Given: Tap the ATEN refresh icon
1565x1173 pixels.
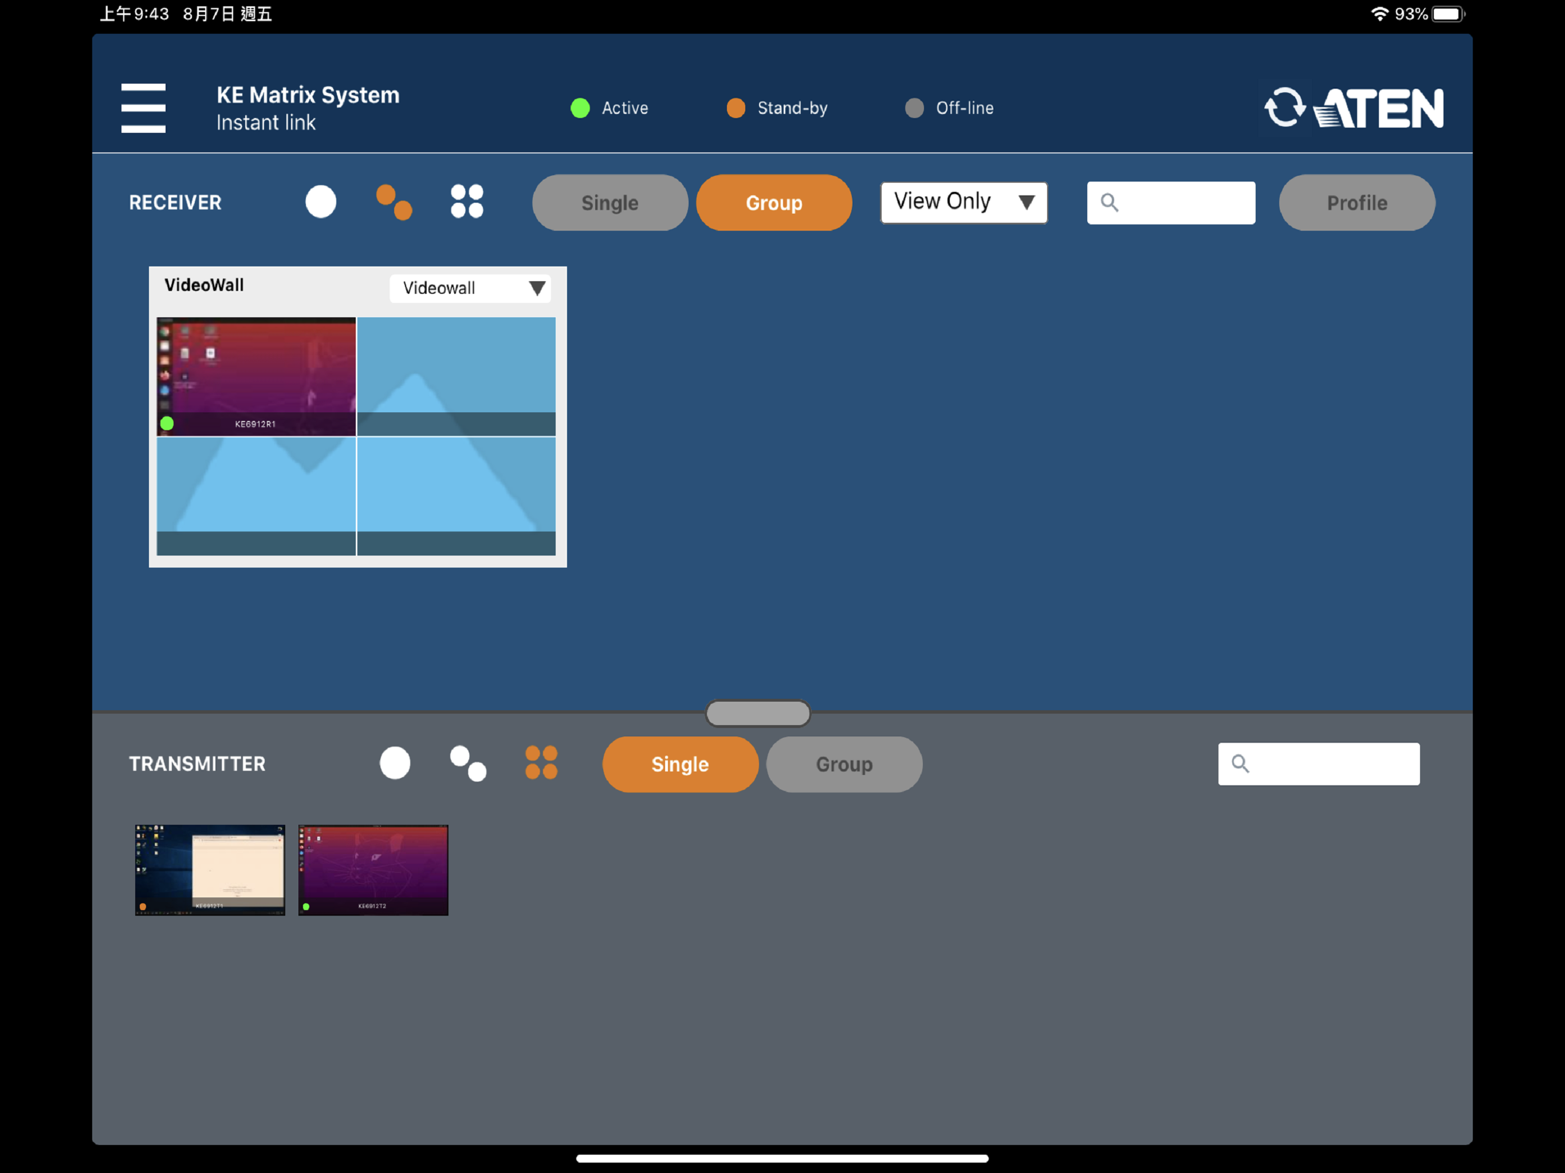Looking at the screenshot, I should click(x=1284, y=108).
